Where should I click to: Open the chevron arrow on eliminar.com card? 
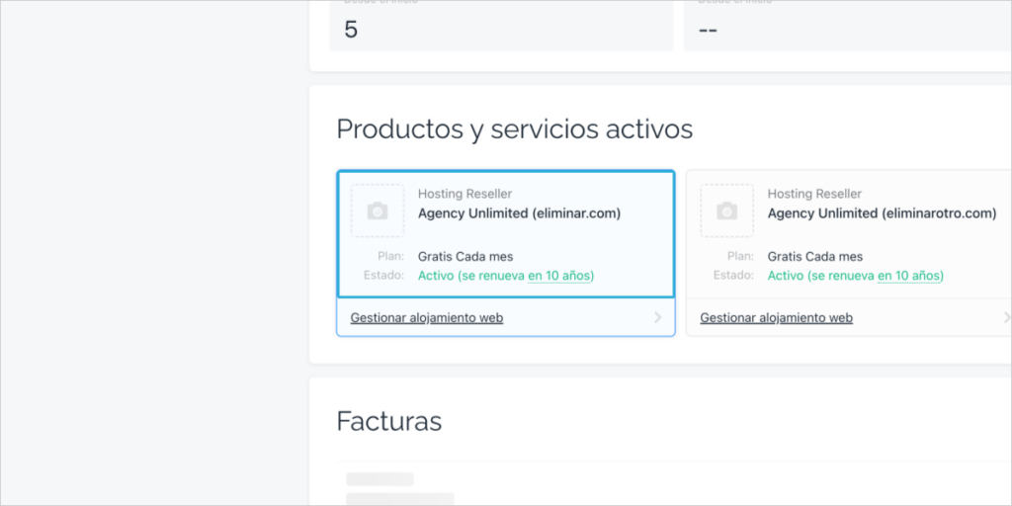pyautogui.click(x=657, y=317)
